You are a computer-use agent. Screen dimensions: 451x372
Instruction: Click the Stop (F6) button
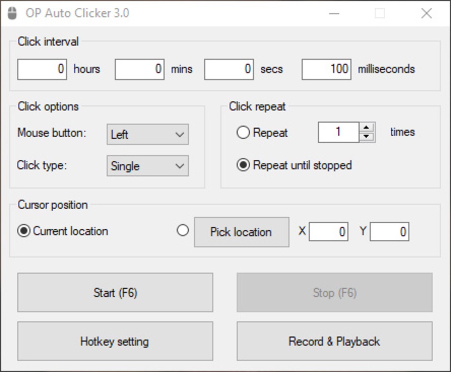pyautogui.click(x=334, y=292)
